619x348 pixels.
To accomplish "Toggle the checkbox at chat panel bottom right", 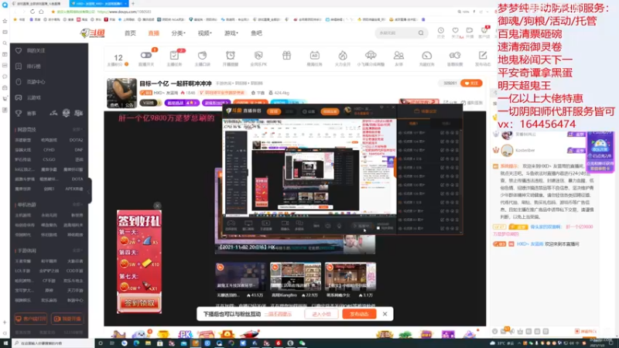I will [577, 332].
